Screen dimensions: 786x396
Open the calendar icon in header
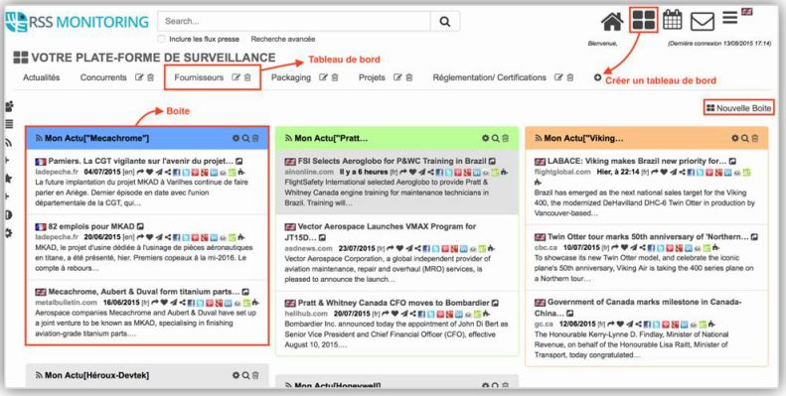click(672, 20)
